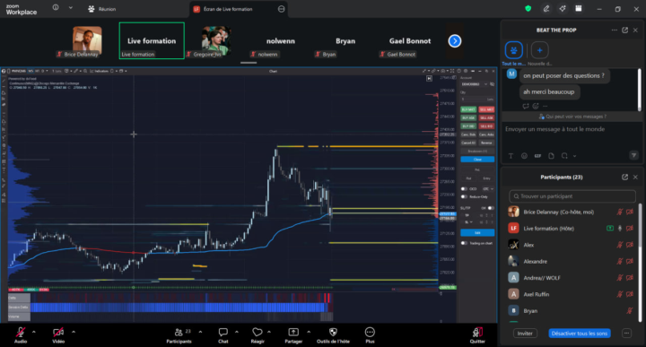
Task: Select Brice Delannay video thumbnail
Action: click(87, 41)
